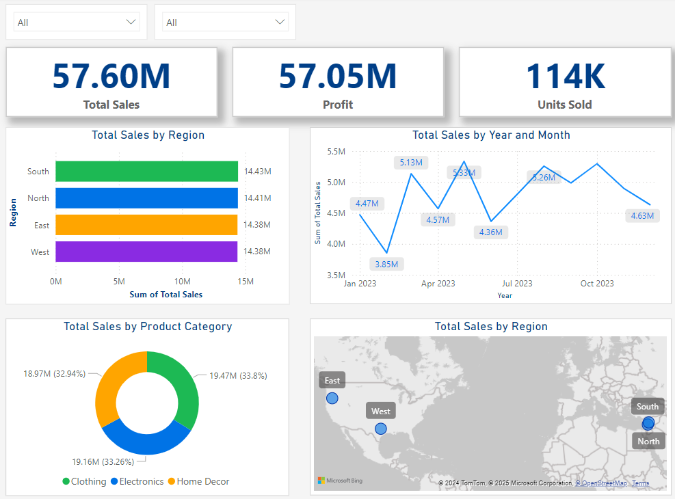Image resolution: width=675 pixels, height=499 pixels.
Task: Open the chevron on the left slicer
Action: coord(131,21)
